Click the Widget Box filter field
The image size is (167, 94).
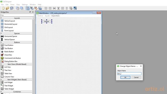point(17,15)
